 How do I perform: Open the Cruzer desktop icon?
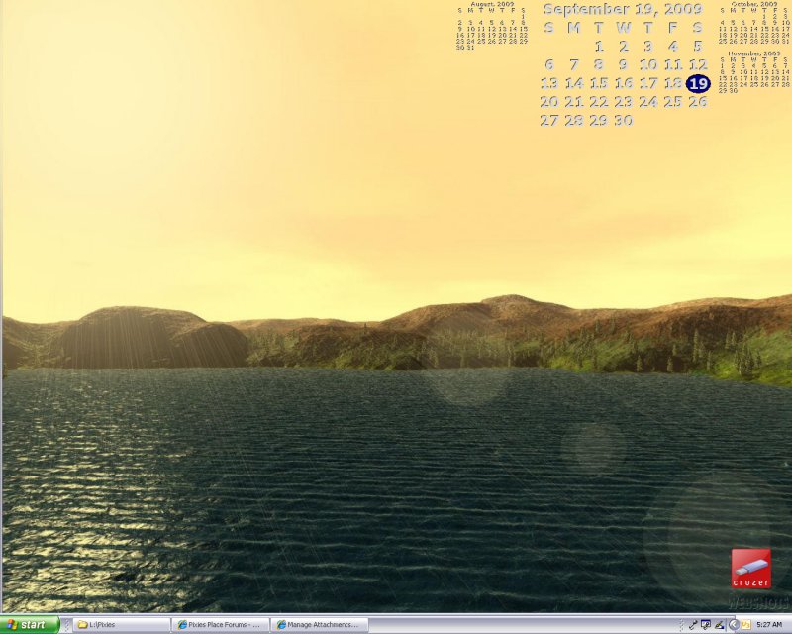[x=750, y=569]
